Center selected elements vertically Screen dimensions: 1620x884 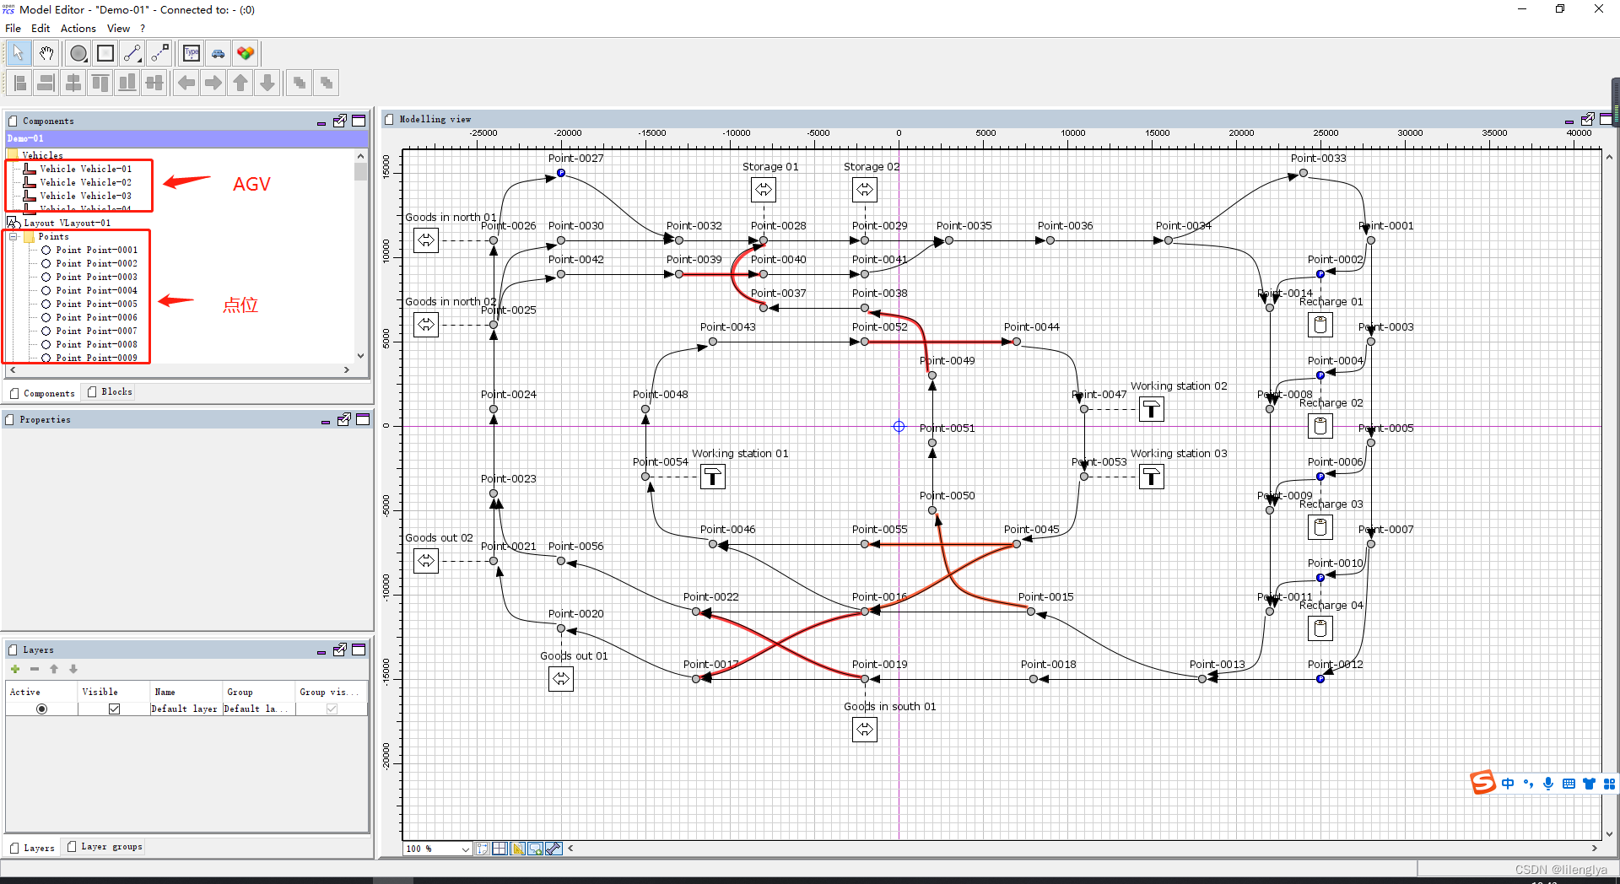click(154, 83)
